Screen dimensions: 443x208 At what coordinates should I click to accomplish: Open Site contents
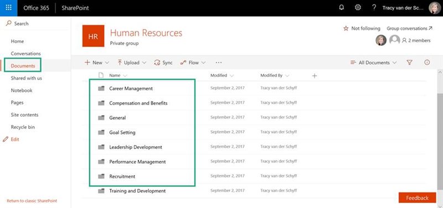(24, 115)
